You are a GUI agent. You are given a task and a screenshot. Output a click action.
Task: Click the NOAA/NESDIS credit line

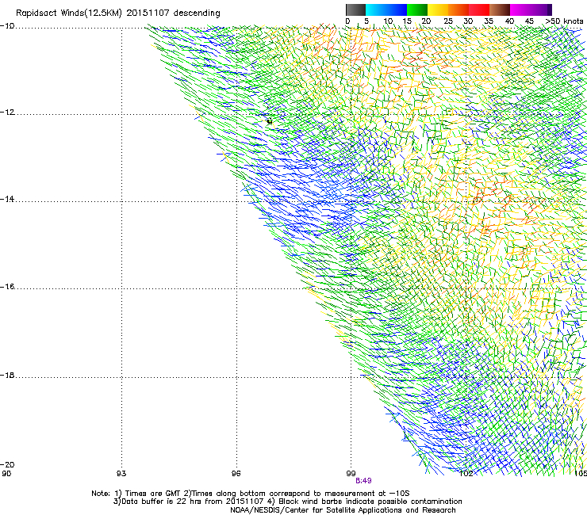tap(343, 510)
